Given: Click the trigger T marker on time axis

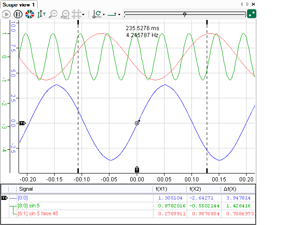Looking at the screenshot, I should [137, 169].
